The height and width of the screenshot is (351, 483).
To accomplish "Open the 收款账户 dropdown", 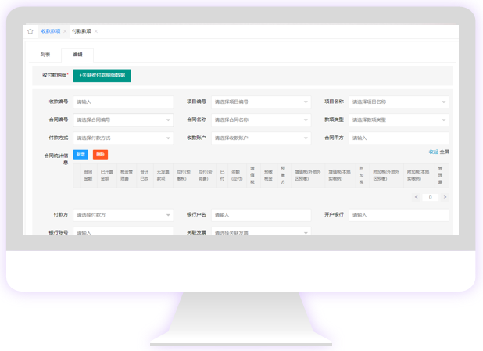I will (x=261, y=138).
